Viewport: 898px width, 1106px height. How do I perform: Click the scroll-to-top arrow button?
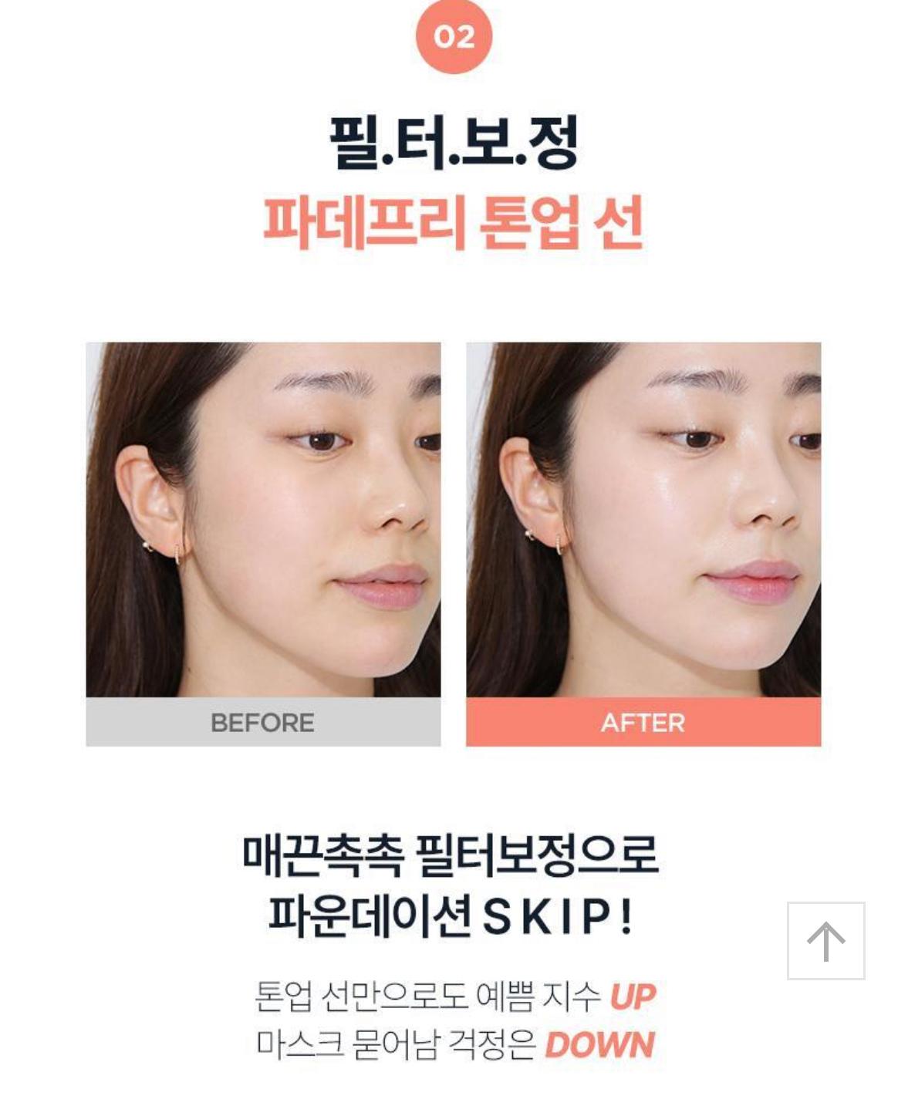pyautogui.click(x=825, y=941)
